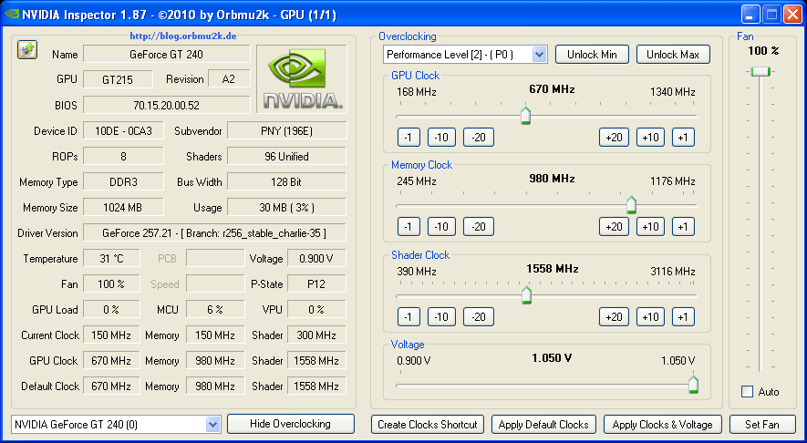Click Hide Overclocking button
807x443 pixels.
[x=290, y=424]
